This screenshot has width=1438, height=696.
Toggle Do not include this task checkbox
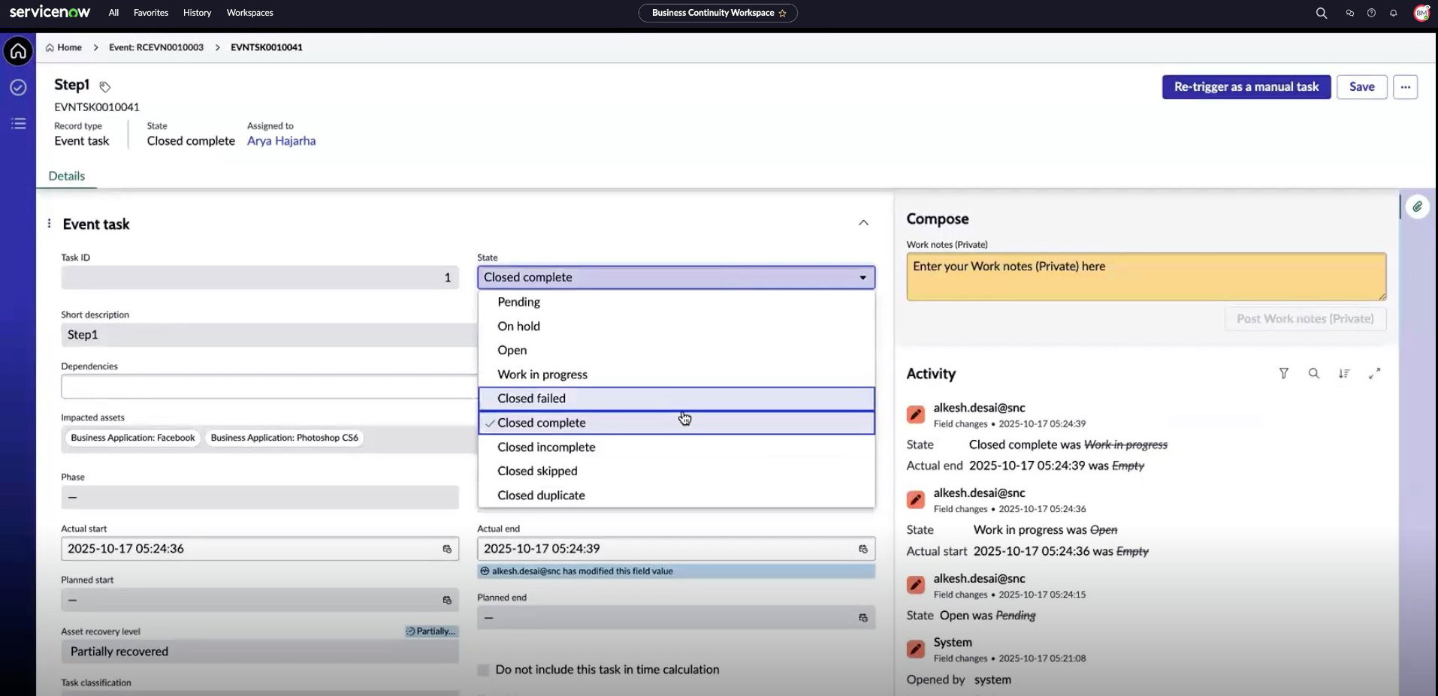pos(483,670)
